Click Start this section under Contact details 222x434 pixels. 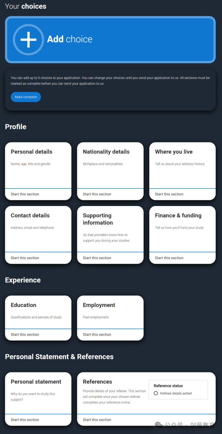coord(25,258)
